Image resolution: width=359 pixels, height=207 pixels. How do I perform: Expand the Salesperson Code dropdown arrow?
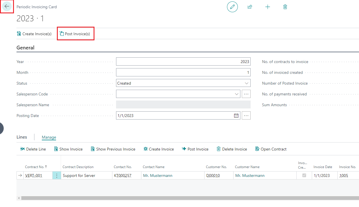tap(237, 94)
